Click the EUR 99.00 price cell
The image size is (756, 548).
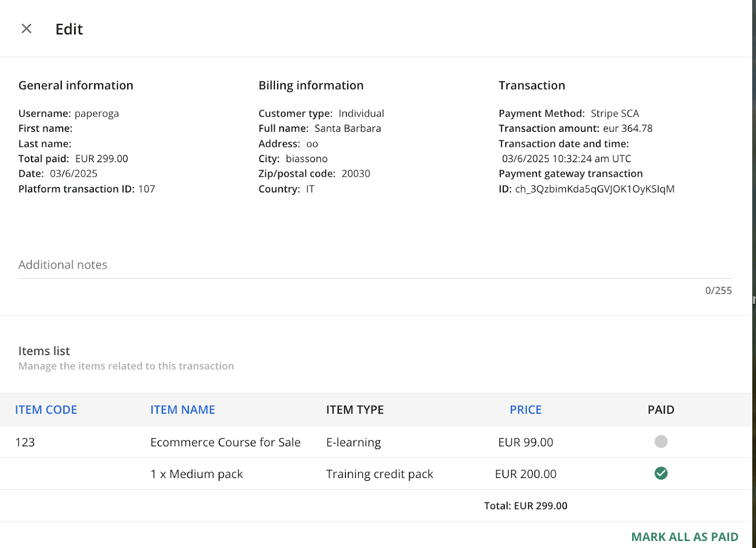tap(525, 442)
